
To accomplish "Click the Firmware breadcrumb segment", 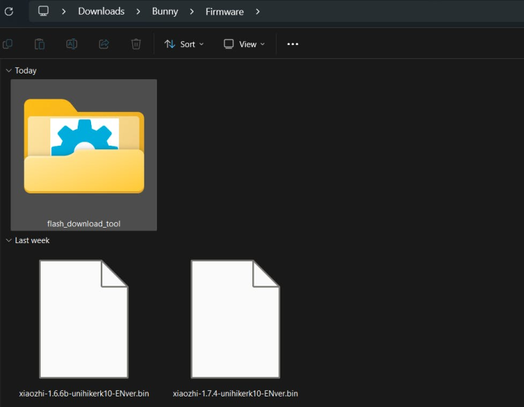I will (x=224, y=11).
